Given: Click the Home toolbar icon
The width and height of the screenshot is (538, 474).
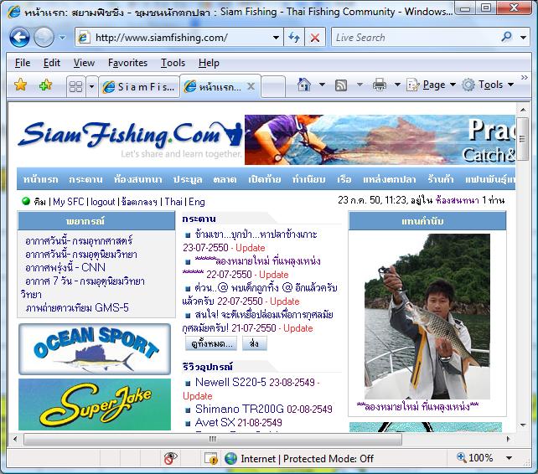Looking at the screenshot, I should click(x=304, y=85).
